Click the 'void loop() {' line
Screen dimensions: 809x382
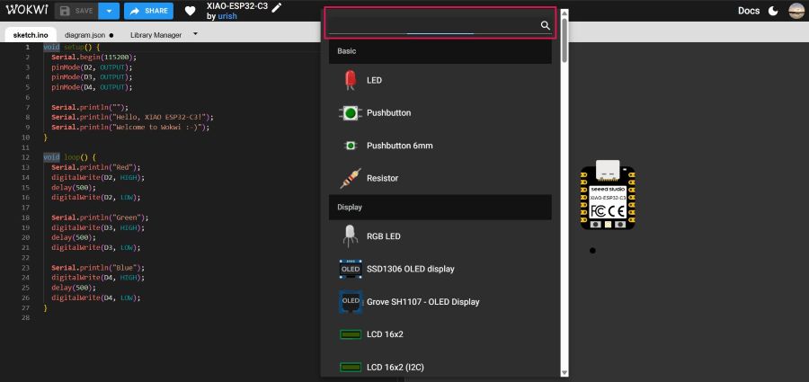point(69,157)
